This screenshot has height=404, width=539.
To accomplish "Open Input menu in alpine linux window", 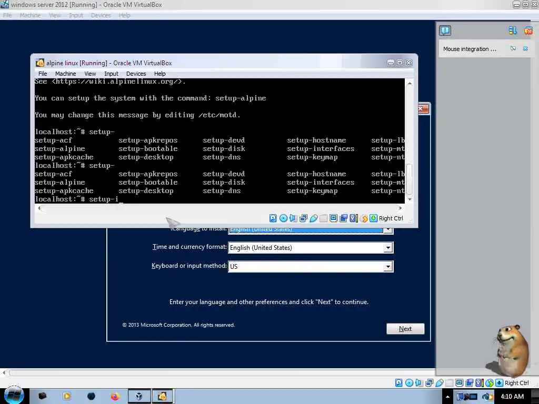I will pyautogui.click(x=111, y=74).
